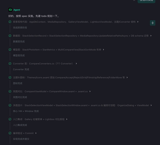The width and height of the screenshot is (160, 145).
Task: Click the Agent name label
Action: [x=17, y=10]
